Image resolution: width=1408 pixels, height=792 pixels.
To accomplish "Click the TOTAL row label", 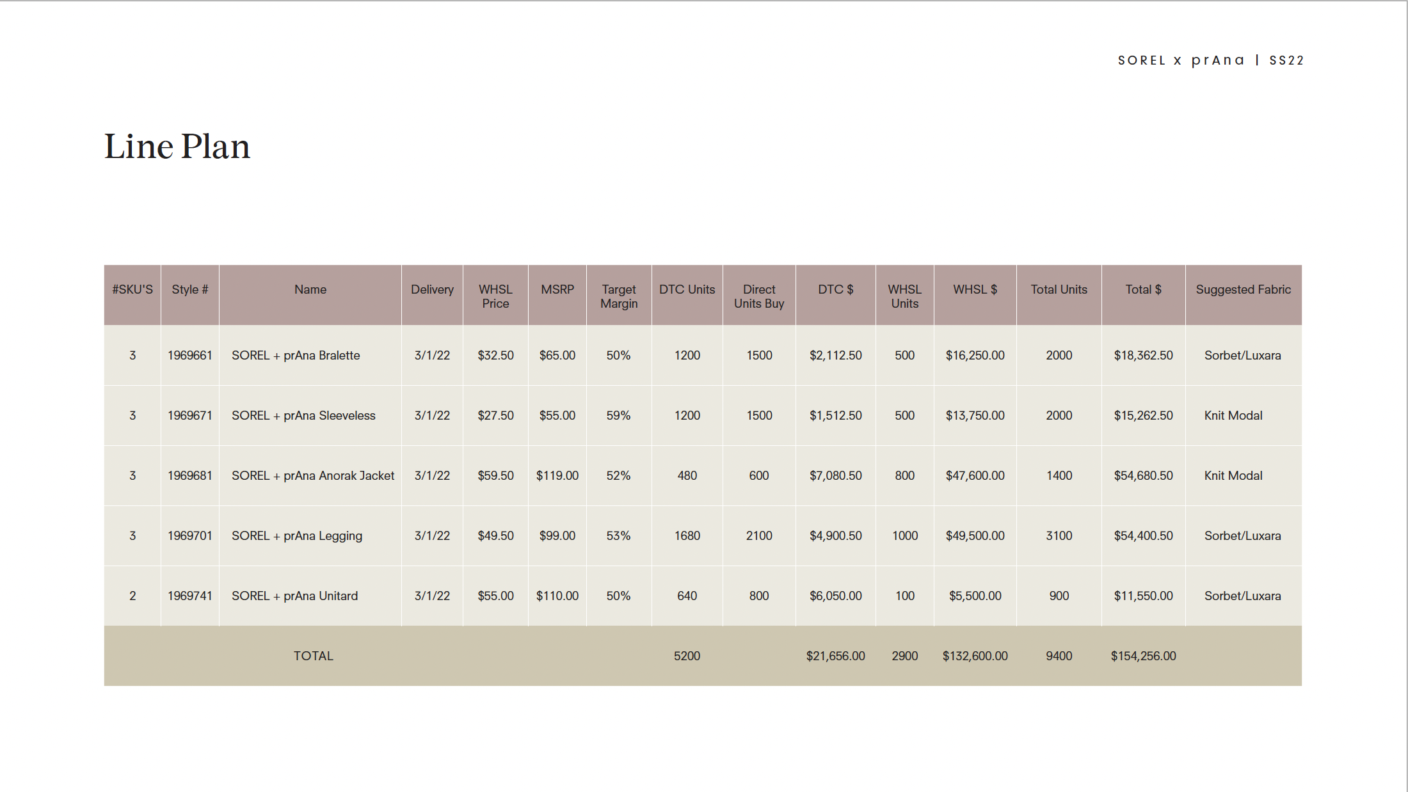I will pyautogui.click(x=313, y=656).
